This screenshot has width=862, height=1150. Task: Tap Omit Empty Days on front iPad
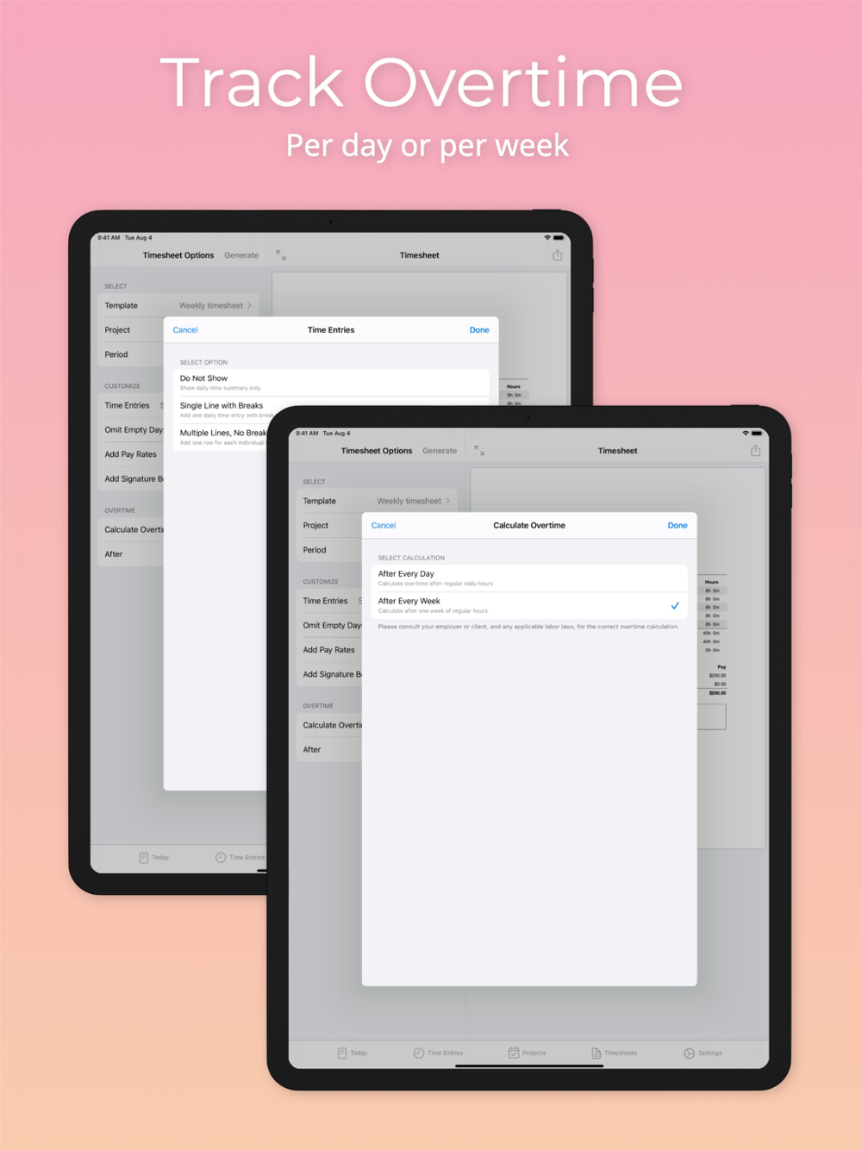[x=329, y=625]
